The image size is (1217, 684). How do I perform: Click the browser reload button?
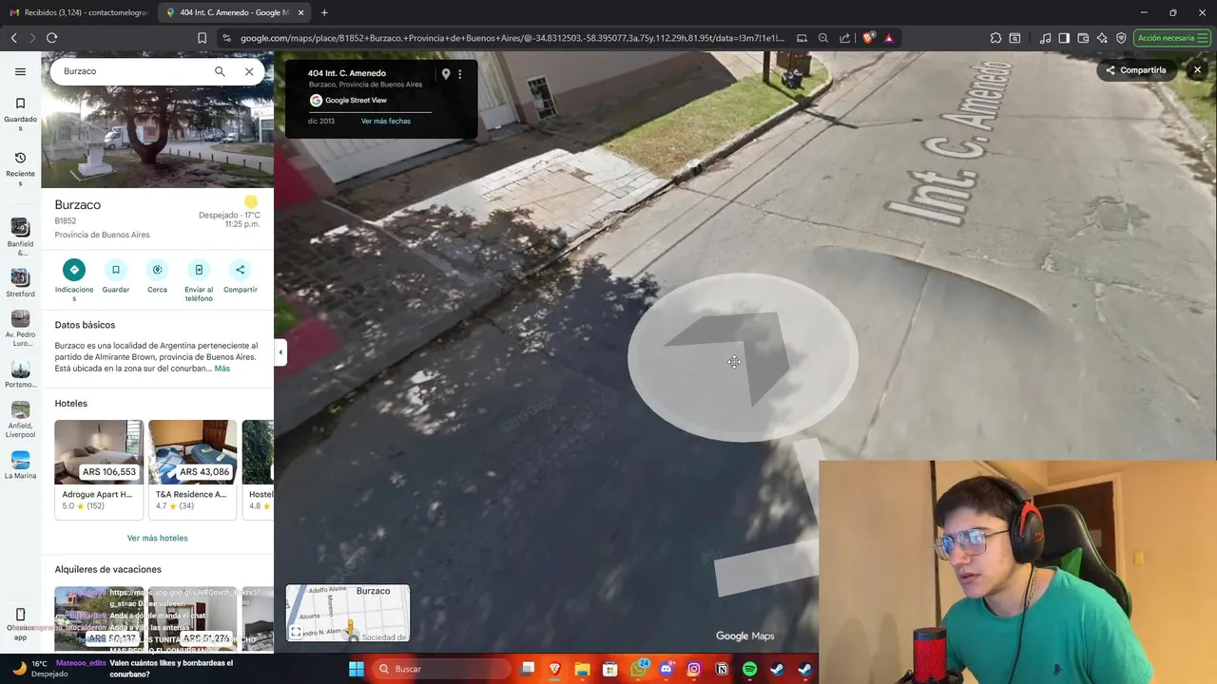click(51, 38)
